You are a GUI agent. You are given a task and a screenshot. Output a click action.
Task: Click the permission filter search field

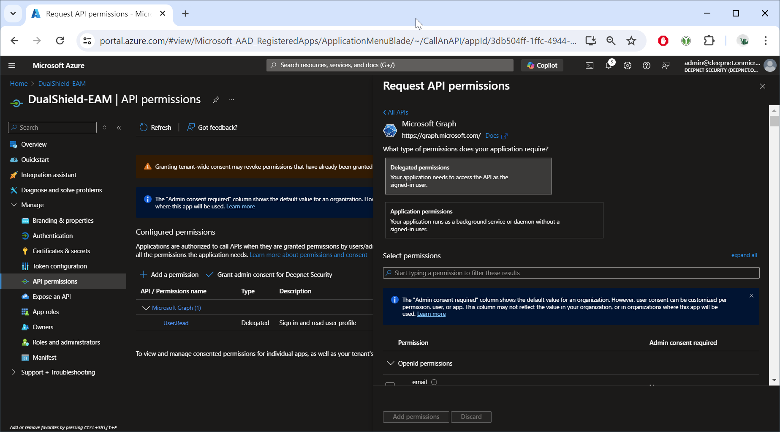point(571,273)
